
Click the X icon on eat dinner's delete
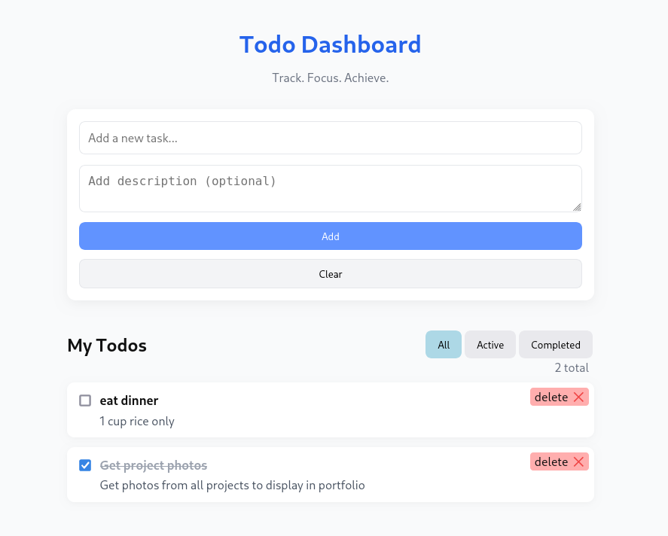[x=578, y=397]
